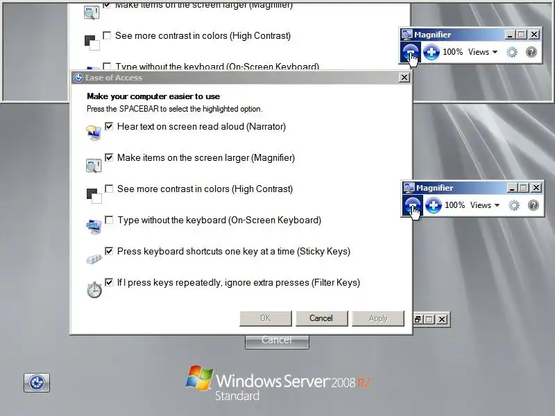
Task: Click the Magnifier glass icon in dialog
Action: tap(94, 165)
